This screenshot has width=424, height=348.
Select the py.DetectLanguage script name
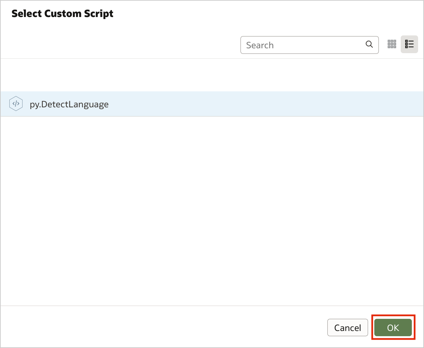click(69, 104)
